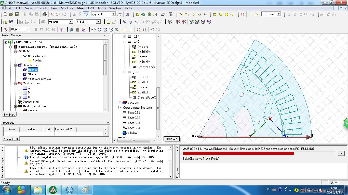Click the Project Manager vertical scrollbar
Image resolution: width=348 pixels, height=195 pixels.
coord(105,60)
